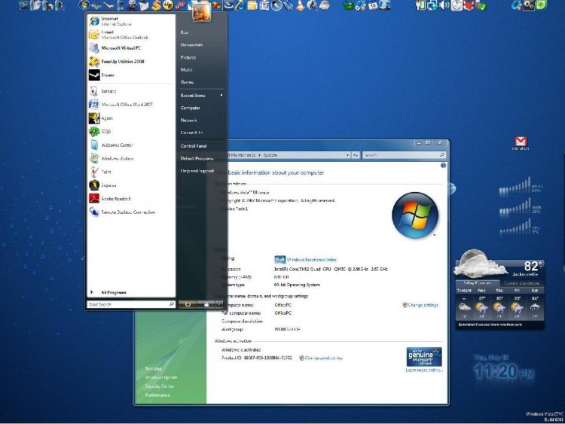The height and width of the screenshot is (424, 565).
Task: Open the Windows Experience Index link
Action: coord(312,260)
